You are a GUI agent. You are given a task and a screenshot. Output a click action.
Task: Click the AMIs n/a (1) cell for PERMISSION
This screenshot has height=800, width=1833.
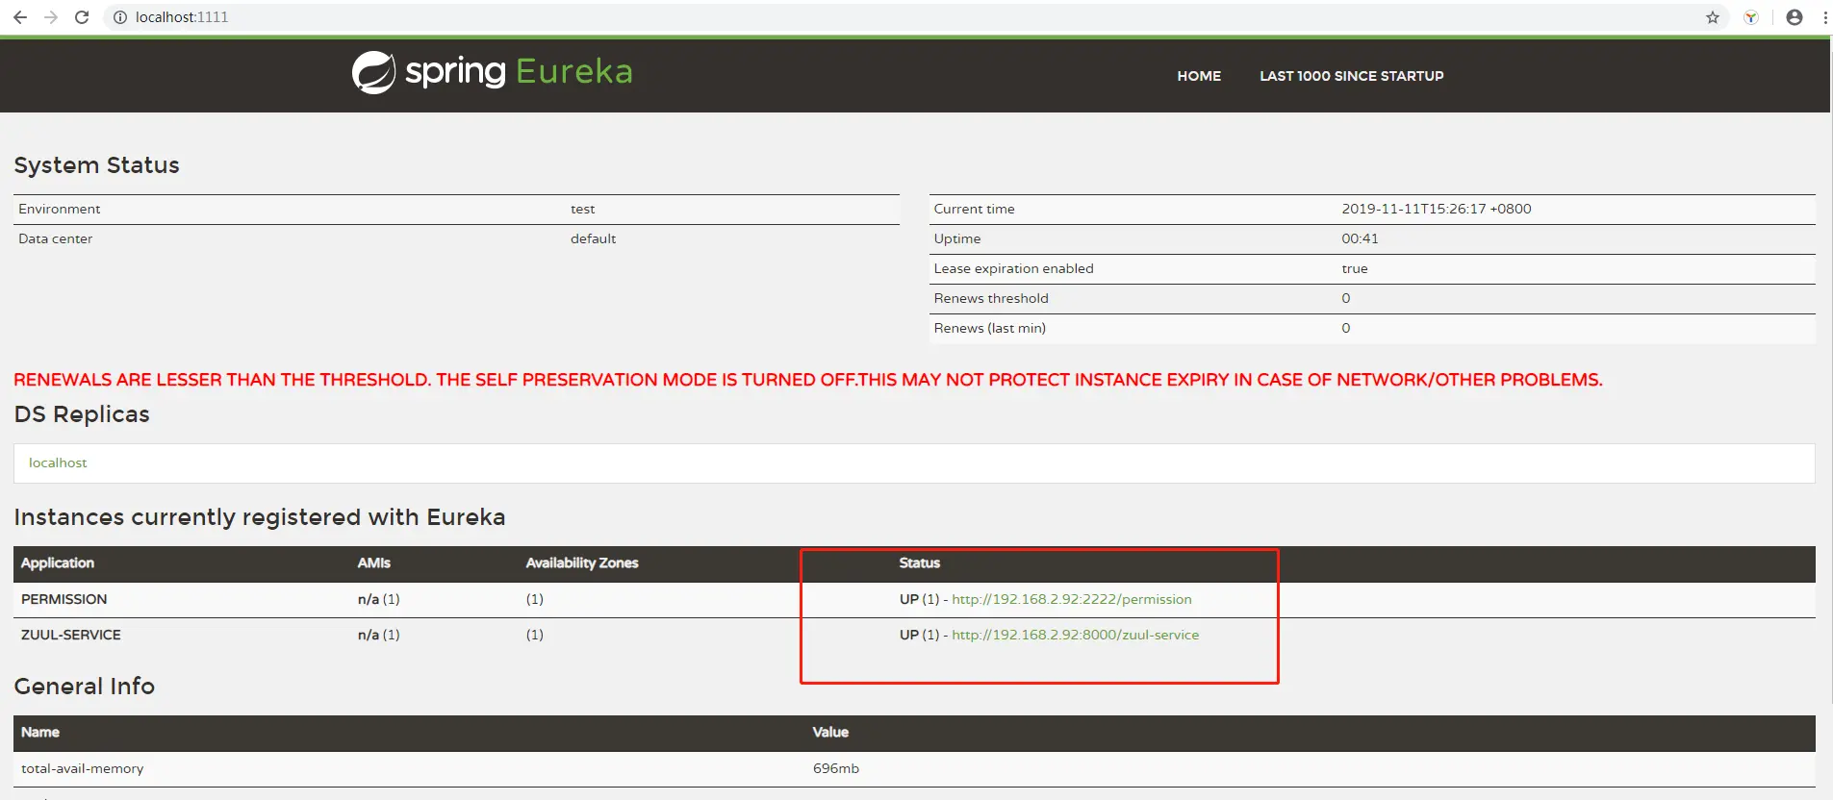tap(379, 599)
